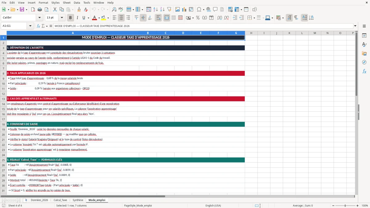Insert a hyperlink
Screen dimensions: 370x208
point(208,10)
